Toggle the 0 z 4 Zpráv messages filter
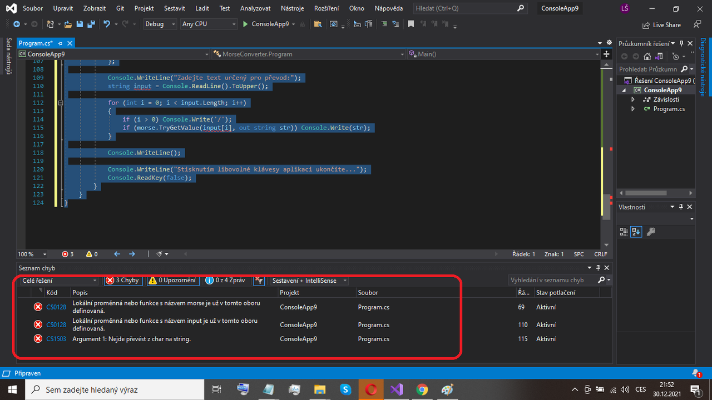712x400 pixels. tap(226, 281)
